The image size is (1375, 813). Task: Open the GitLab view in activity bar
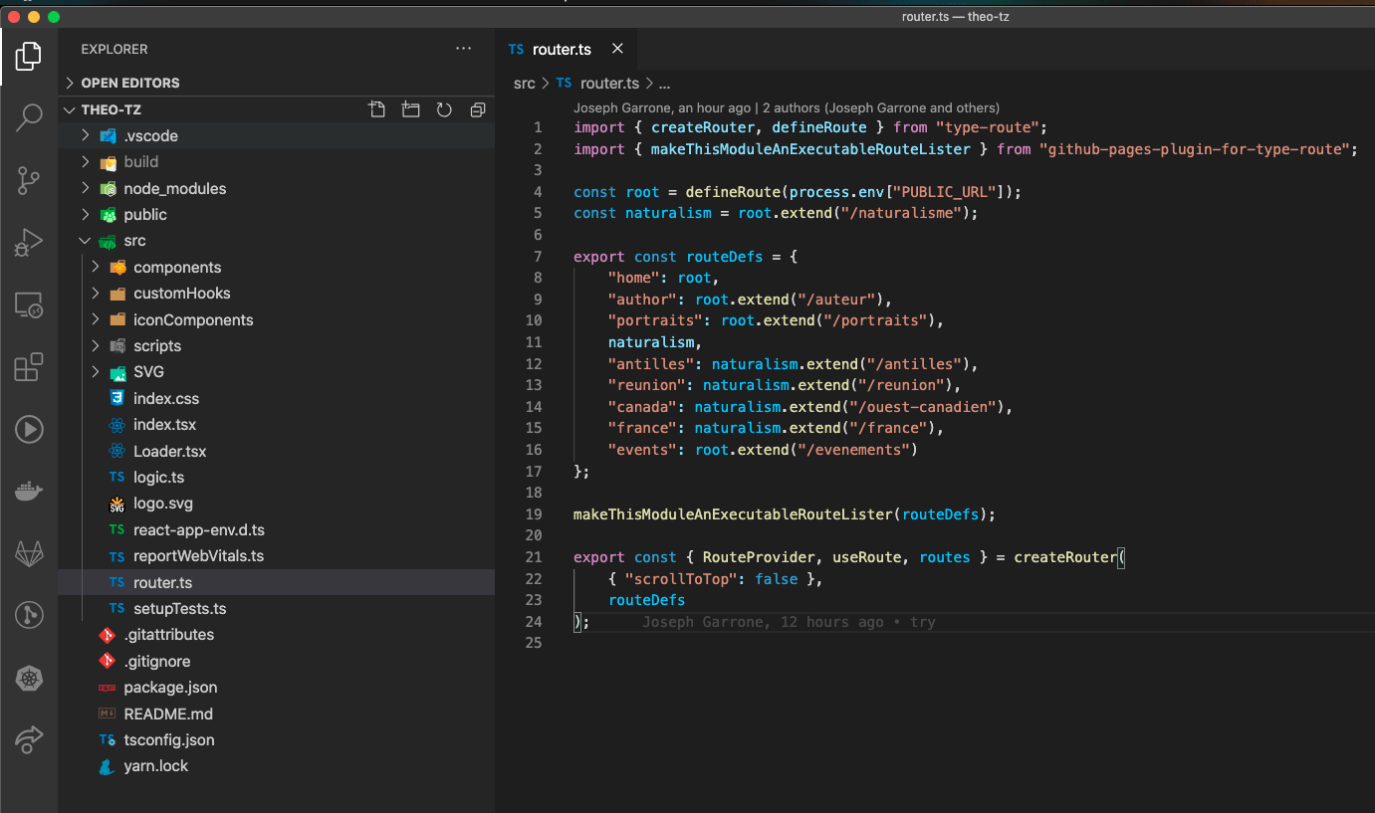28,554
